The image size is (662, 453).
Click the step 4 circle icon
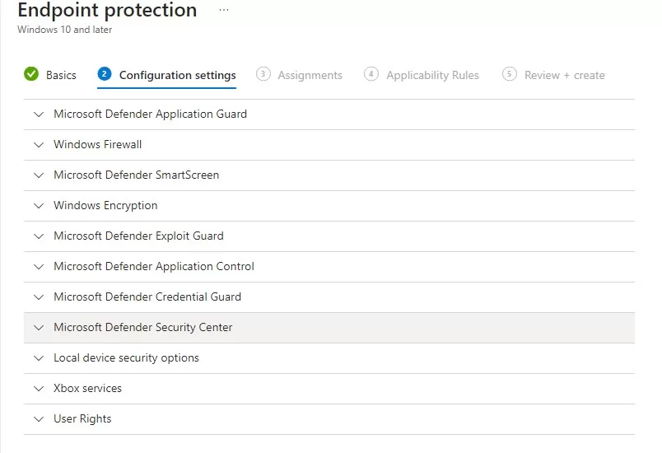coord(371,74)
